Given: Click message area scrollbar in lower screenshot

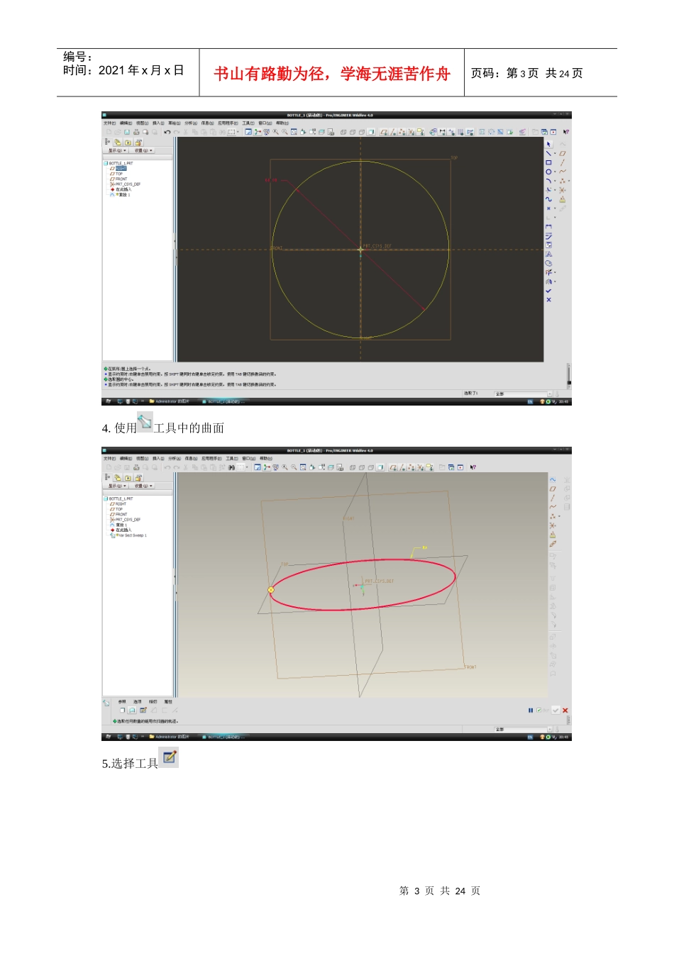Looking at the screenshot, I should coord(569,720).
